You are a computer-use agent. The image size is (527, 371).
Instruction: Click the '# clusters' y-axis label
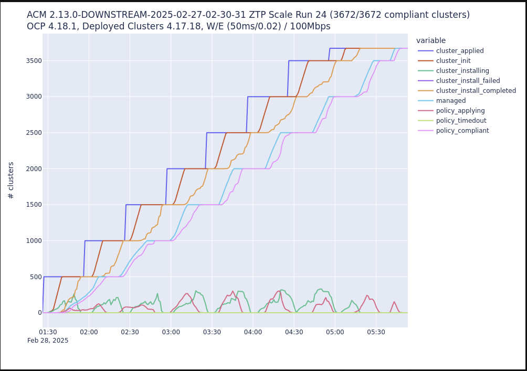coord(10,181)
